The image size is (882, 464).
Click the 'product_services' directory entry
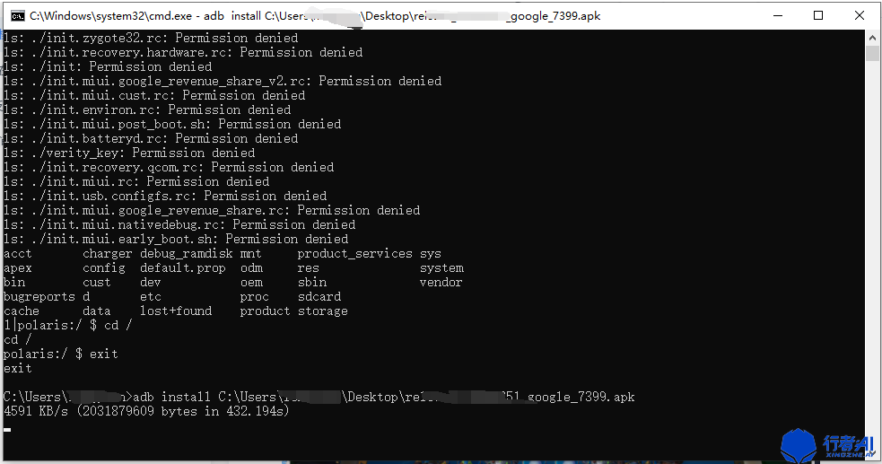coord(354,253)
